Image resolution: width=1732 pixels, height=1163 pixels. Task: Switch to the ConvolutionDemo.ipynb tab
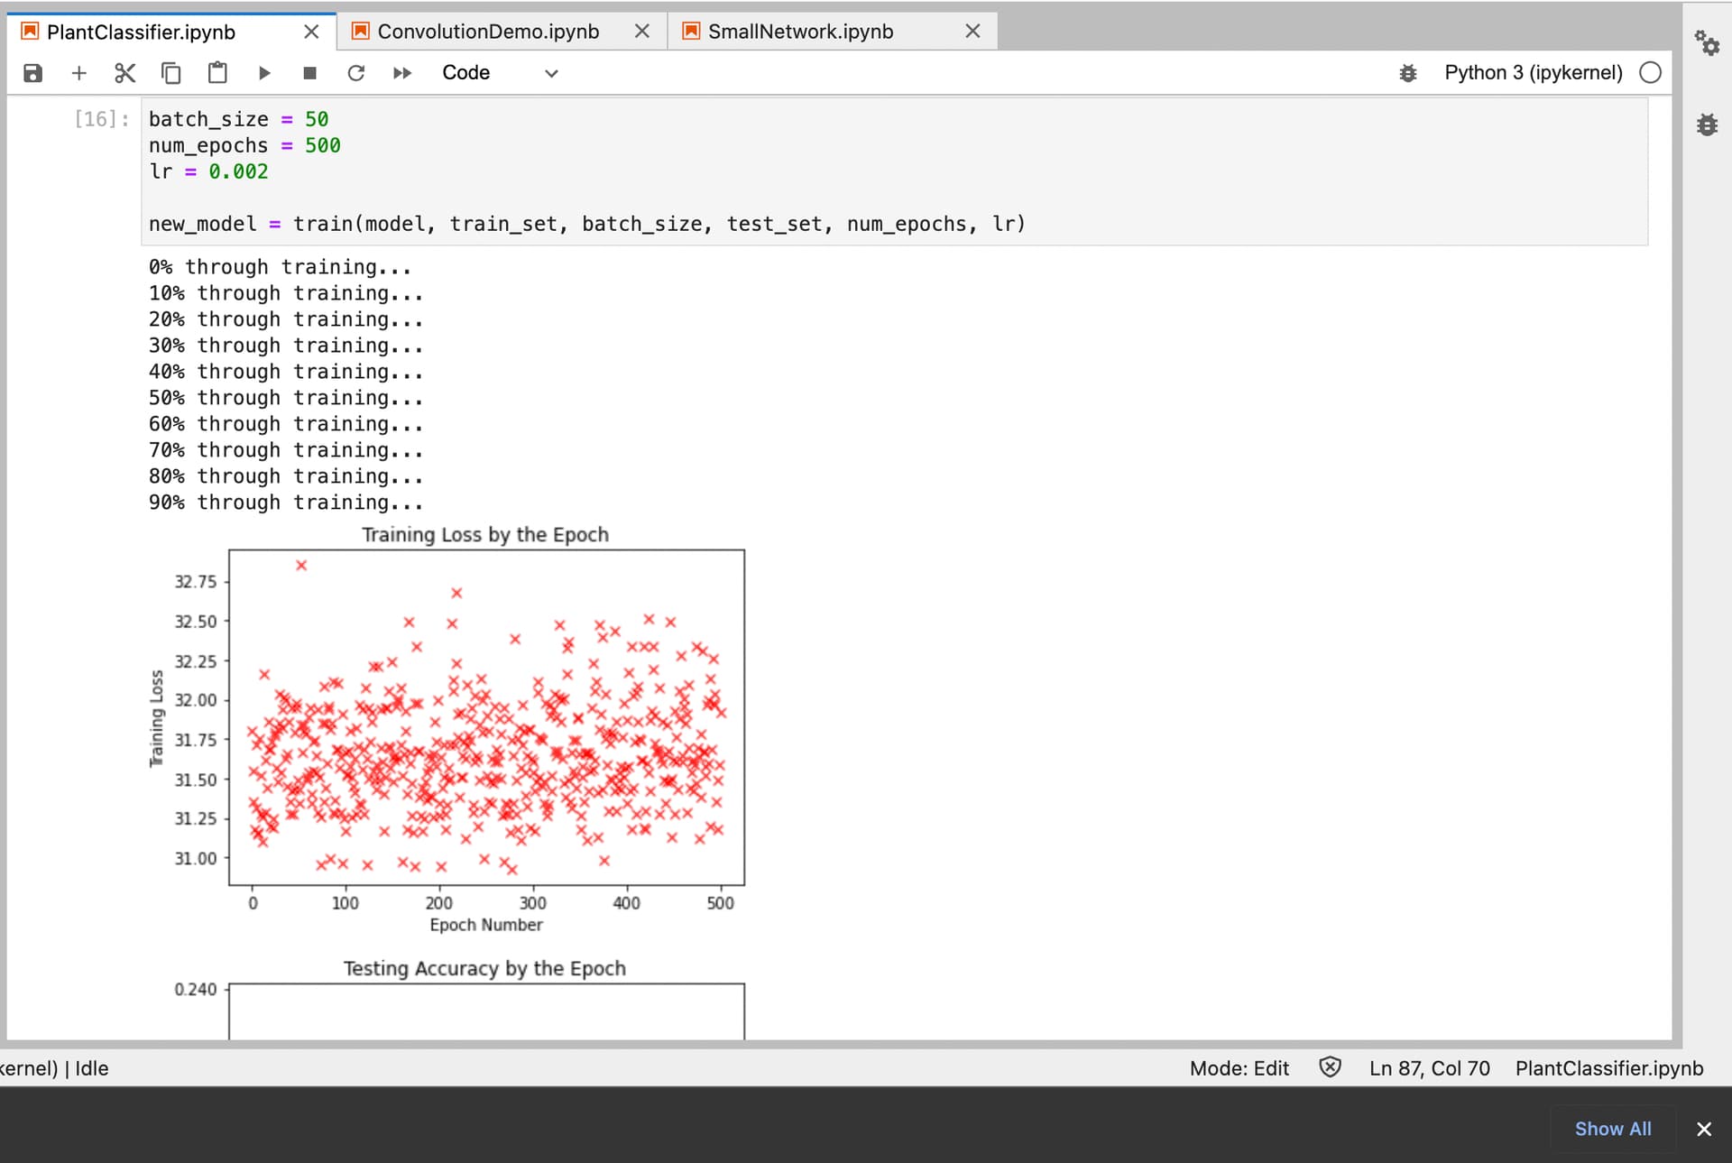click(488, 32)
